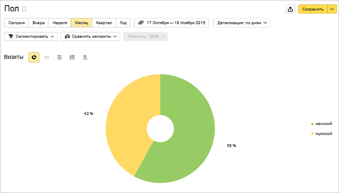Screen dimensions: 339x193
Task: Toggle the женский legend item
Action: coord(323,124)
